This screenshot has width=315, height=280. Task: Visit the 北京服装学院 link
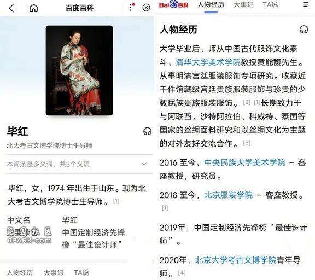tap(229, 195)
